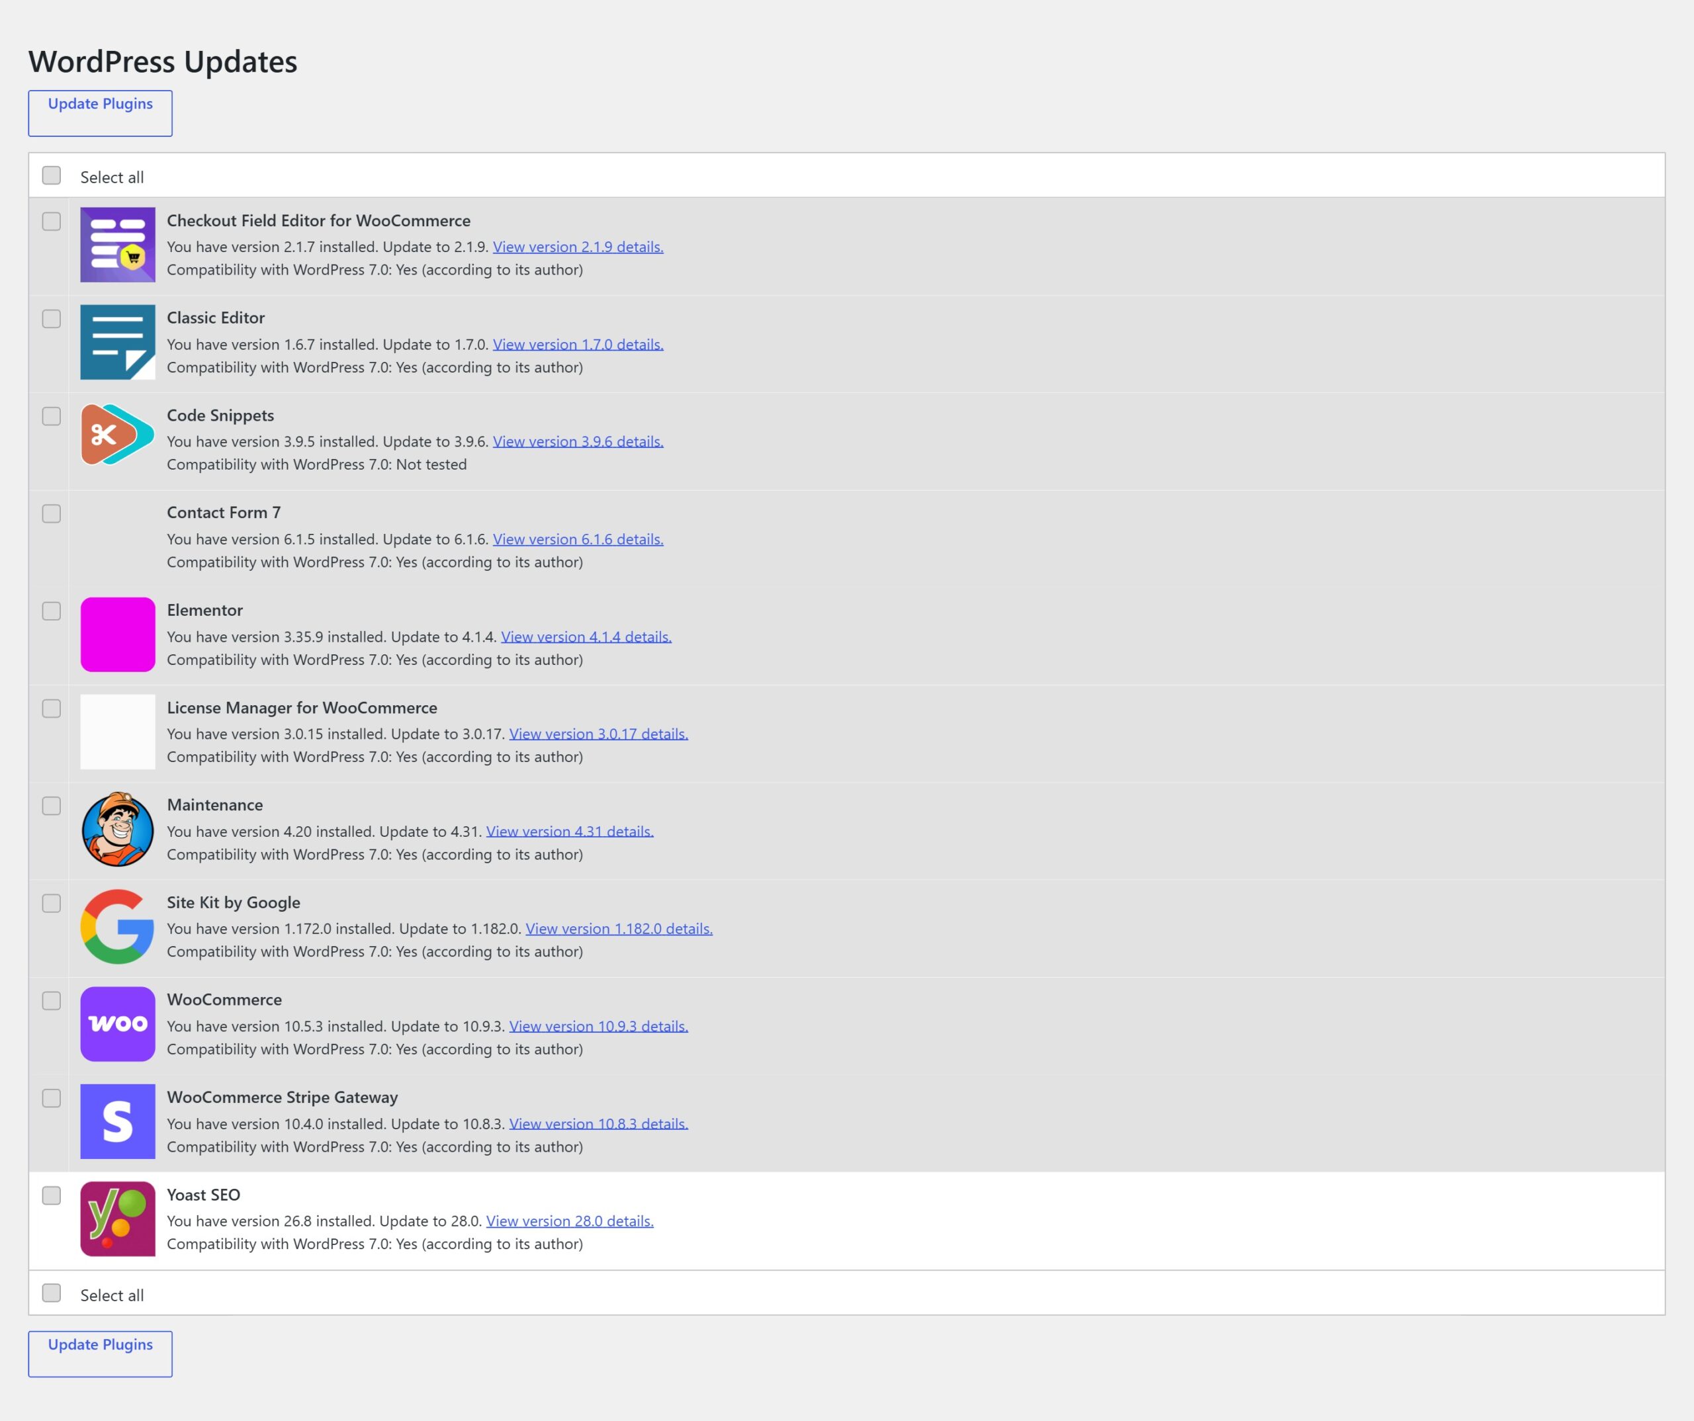This screenshot has height=1421, width=1694.
Task: Select Checkout Field Editor for WooCommerce checkbox
Action: [x=52, y=222]
